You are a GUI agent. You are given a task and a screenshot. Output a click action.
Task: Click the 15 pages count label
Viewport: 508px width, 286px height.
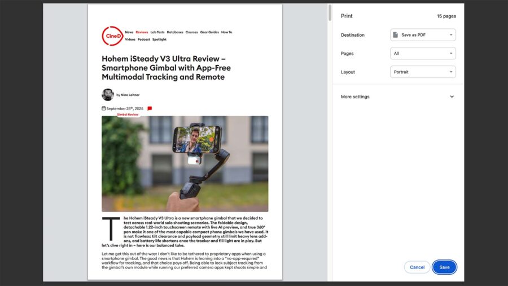[446, 16]
